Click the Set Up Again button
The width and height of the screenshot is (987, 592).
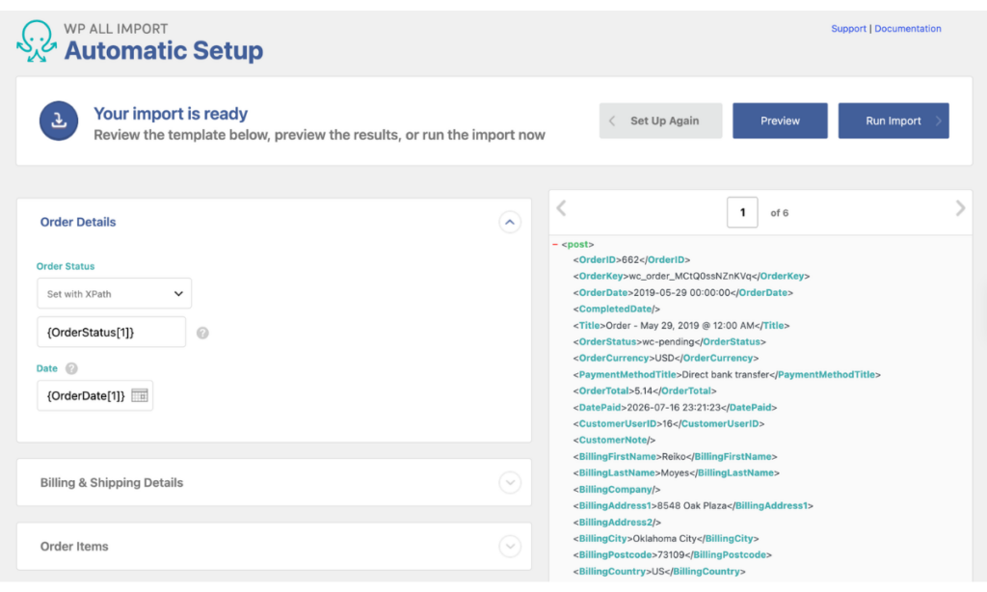coord(660,121)
